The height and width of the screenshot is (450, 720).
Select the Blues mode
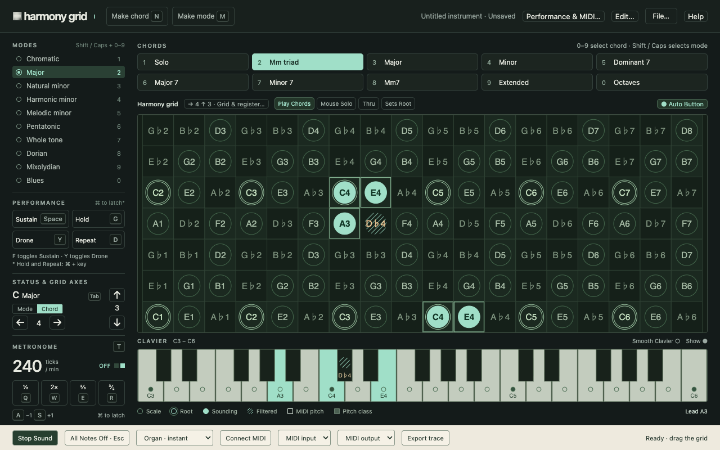pos(69,180)
